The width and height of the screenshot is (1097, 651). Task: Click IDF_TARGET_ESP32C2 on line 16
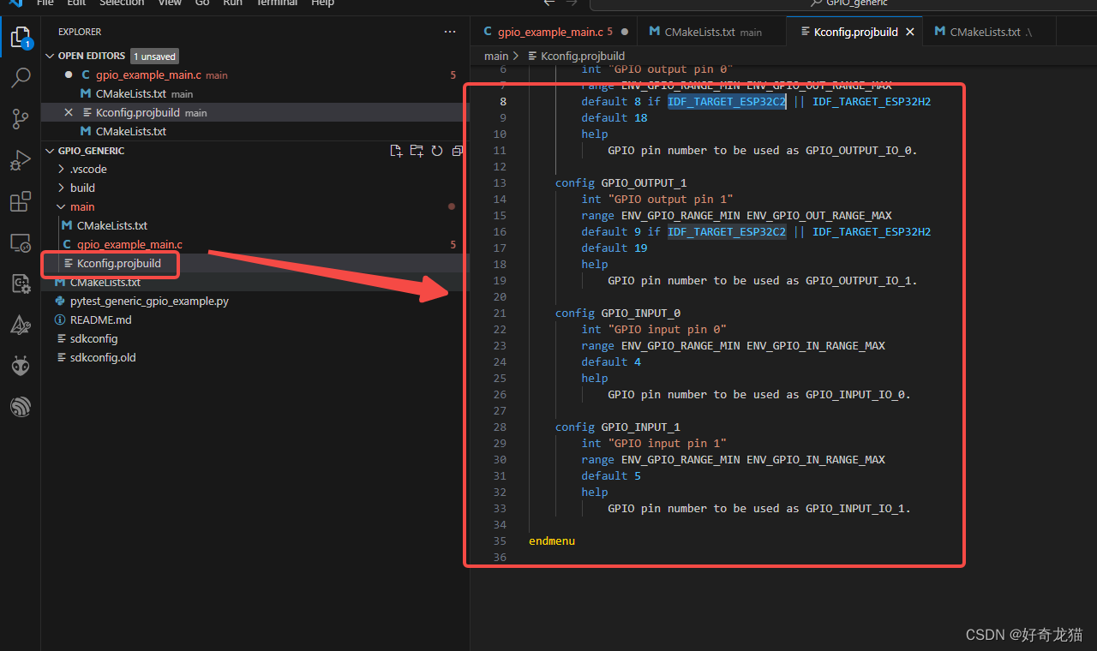point(727,231)
